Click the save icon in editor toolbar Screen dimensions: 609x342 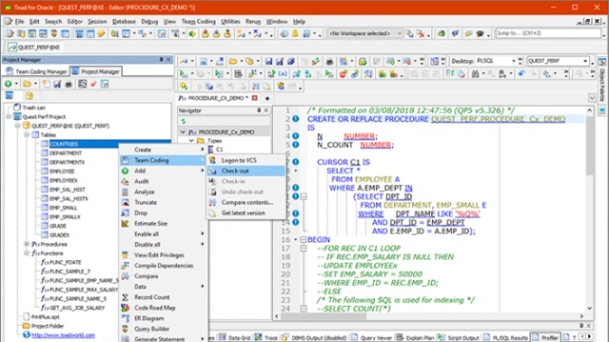coord(268,61)
